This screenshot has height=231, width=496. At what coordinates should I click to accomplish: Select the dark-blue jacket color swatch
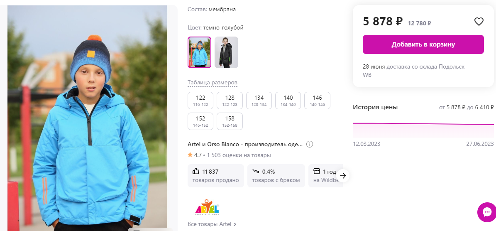[200, 52]
